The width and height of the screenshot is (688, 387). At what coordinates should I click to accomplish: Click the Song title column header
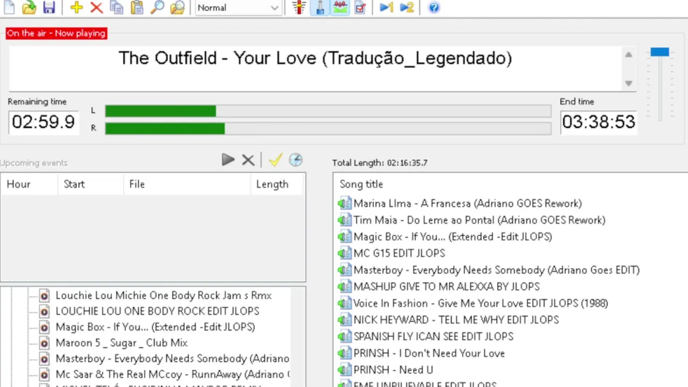361,184
